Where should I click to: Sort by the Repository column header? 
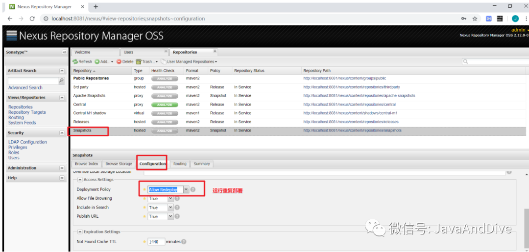(x=101, y=71)
